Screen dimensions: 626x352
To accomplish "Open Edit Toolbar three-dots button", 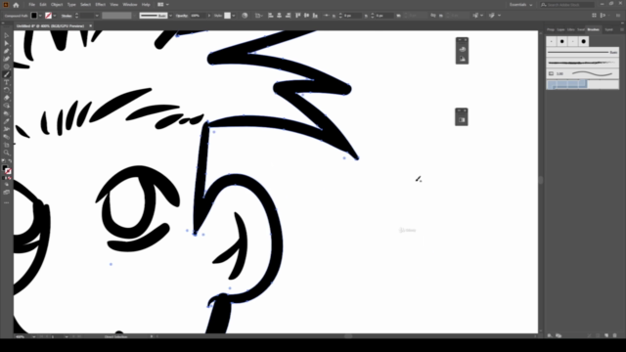I will pos(7,202).
